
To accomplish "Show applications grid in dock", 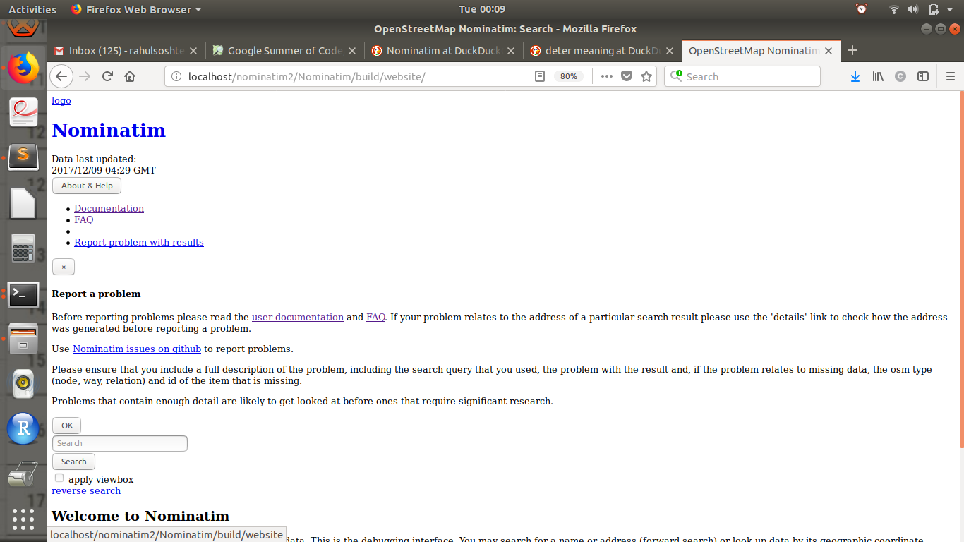I will (x=23, y=519).
